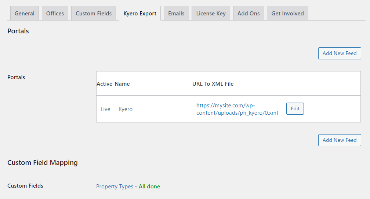Click the Custom Field Mapping heading
The width and height of the screenshot is (370, 199).
point(43,163)
